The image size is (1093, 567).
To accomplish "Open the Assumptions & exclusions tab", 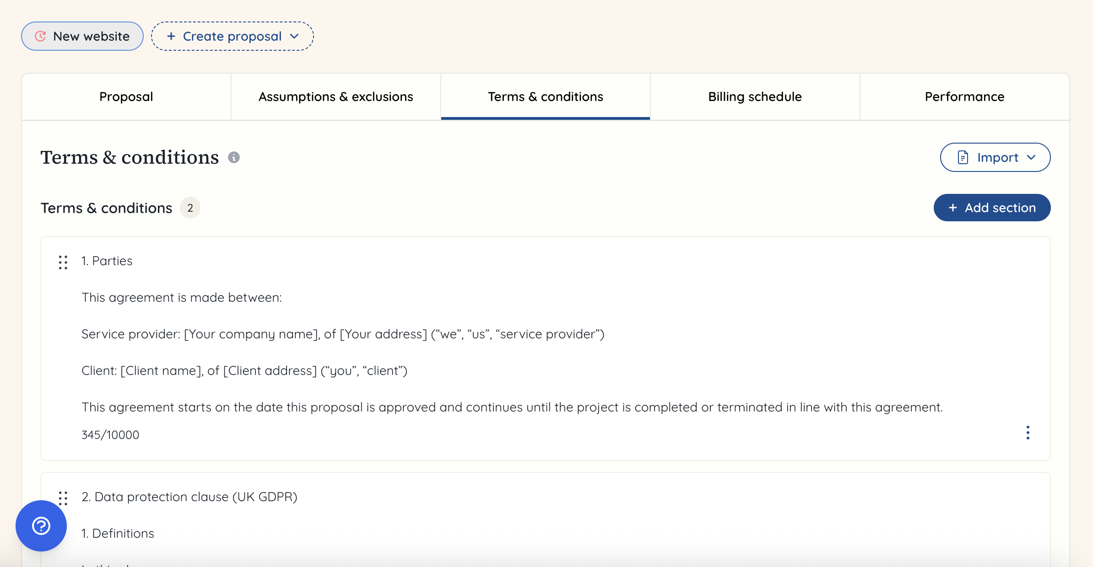I will click(x=335, y=96).
